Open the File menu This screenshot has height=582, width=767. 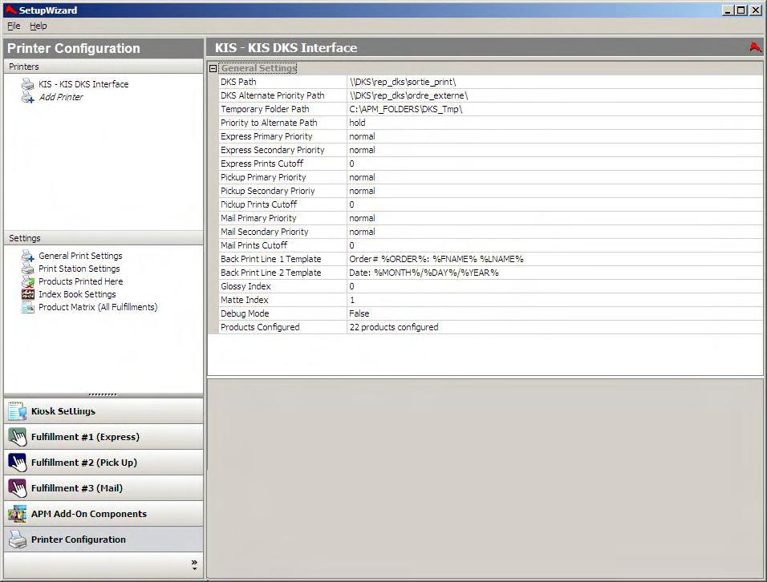tap(14, 26)
